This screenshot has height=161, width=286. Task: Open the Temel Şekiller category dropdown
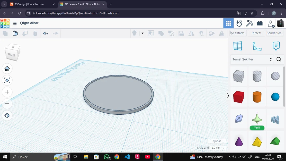pos(252,59)
